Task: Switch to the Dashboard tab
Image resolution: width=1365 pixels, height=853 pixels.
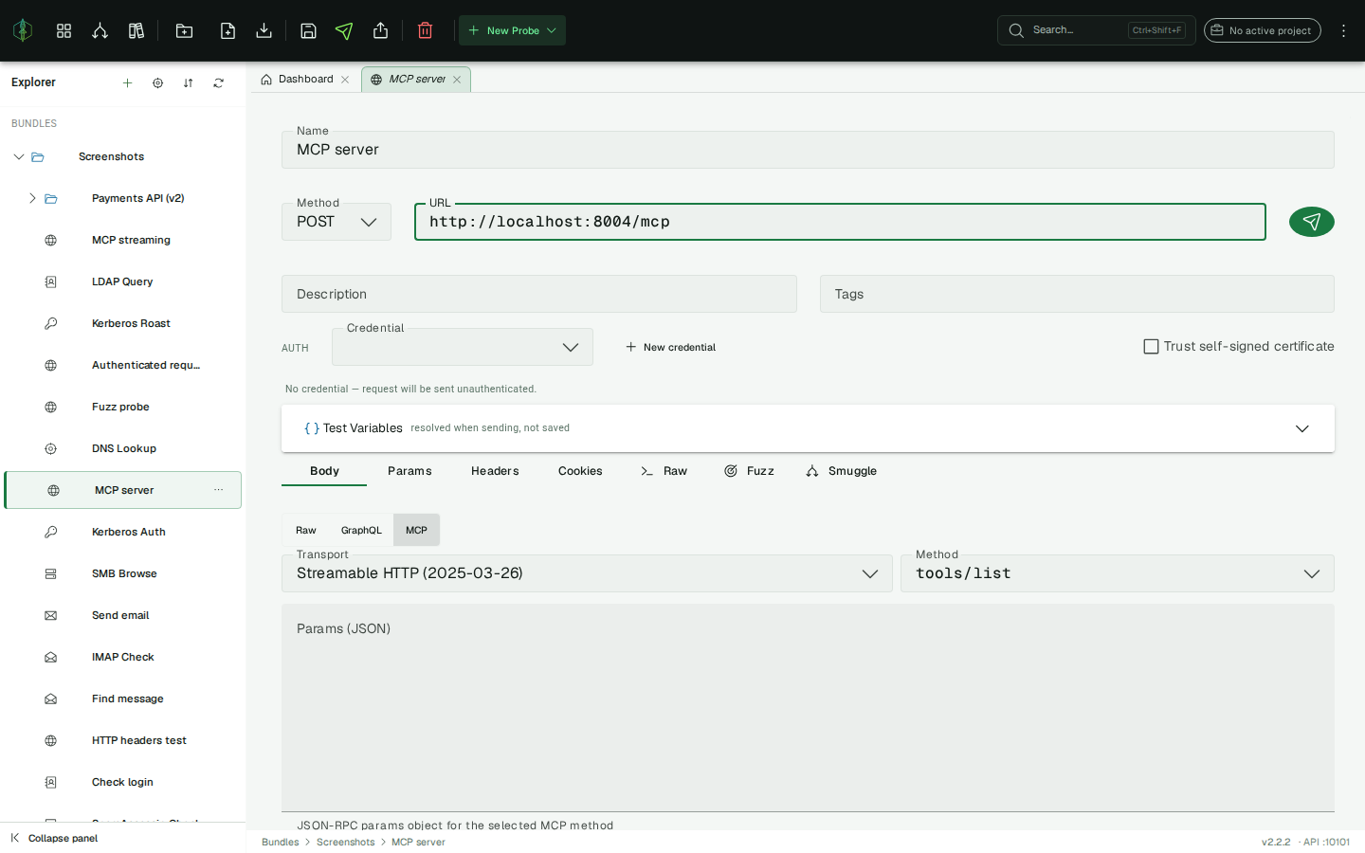Action: click(305, 80)
